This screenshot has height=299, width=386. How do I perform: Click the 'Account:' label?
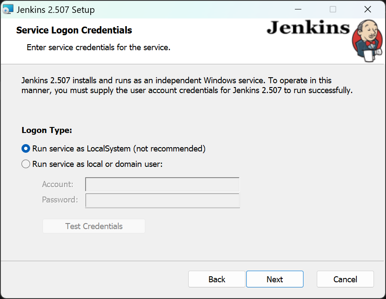[x=58, y=184]
